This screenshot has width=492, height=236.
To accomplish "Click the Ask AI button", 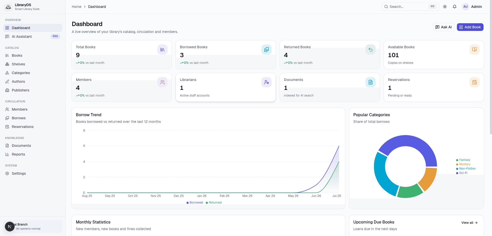I will 444,27.
